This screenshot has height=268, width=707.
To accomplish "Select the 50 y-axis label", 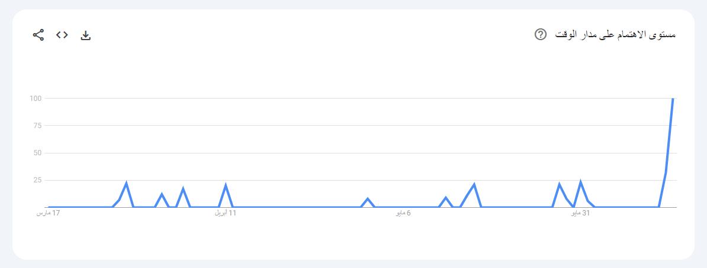I will point(37,153).
